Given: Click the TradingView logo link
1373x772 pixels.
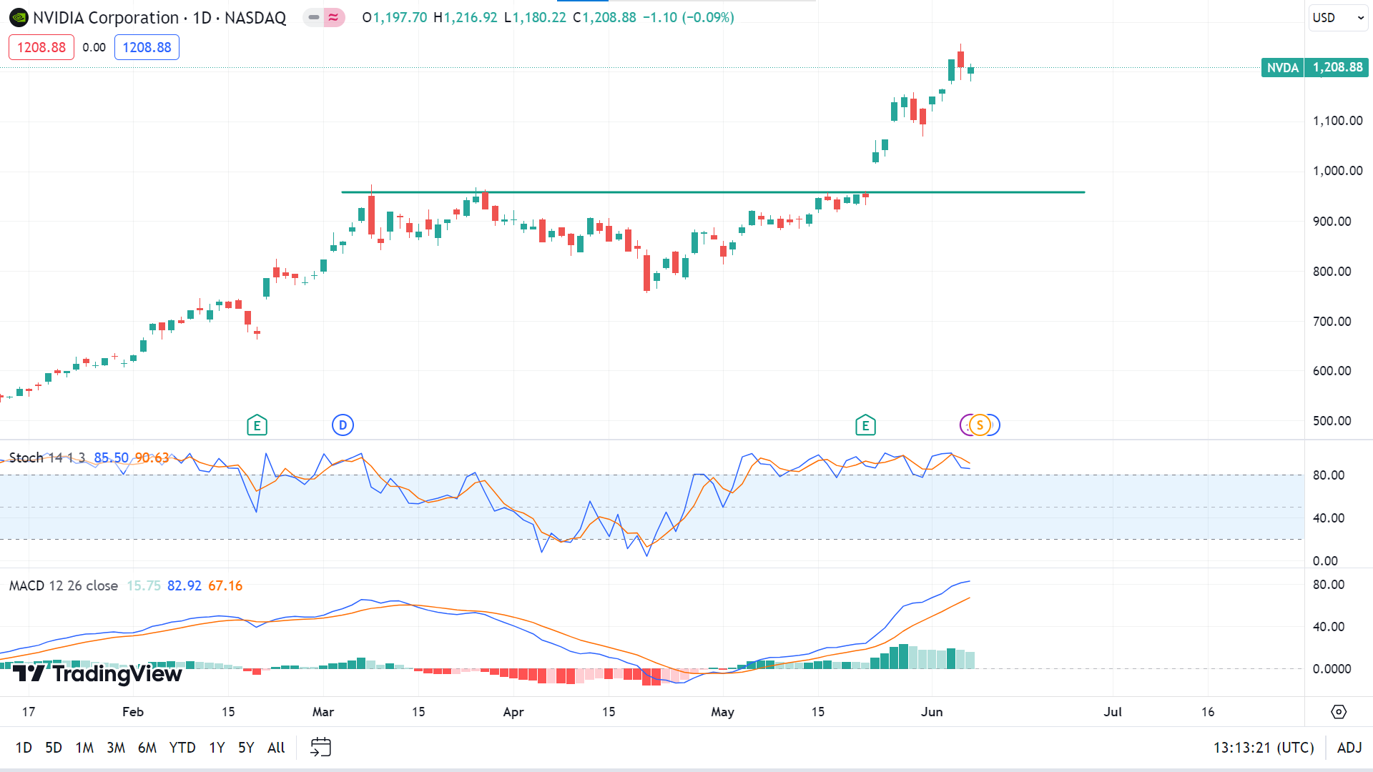Looking at the screenshot, I should pyautogui.click(x=97, y=673).
